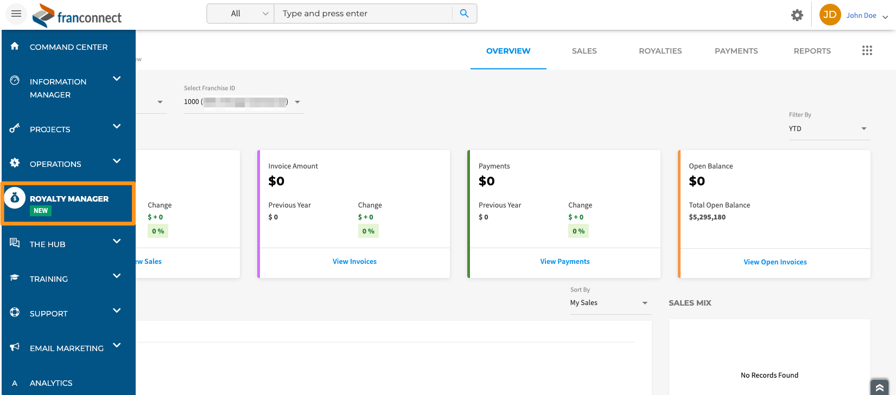Viewport: 896px width, 395px height.
Task: Click the Payments $0 value
Action: (x=487, y=181)
